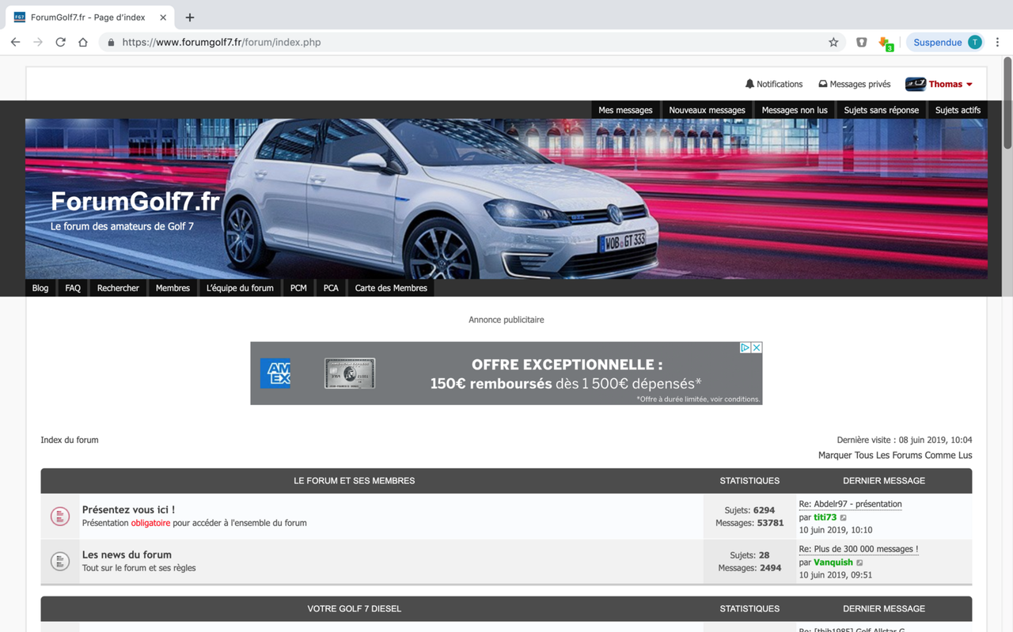Open Vanquish user profile
The image size is (1013, 632).
coord(833,562)
